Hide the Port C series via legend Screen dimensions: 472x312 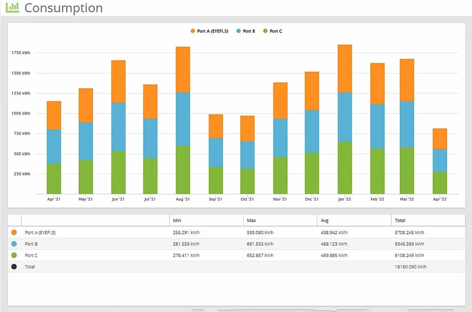[274, 31]
